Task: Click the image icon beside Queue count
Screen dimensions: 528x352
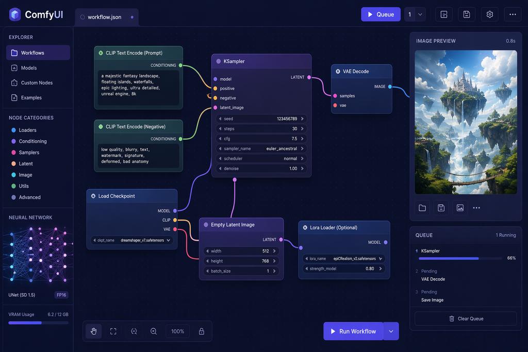Action: coord(444,14)
